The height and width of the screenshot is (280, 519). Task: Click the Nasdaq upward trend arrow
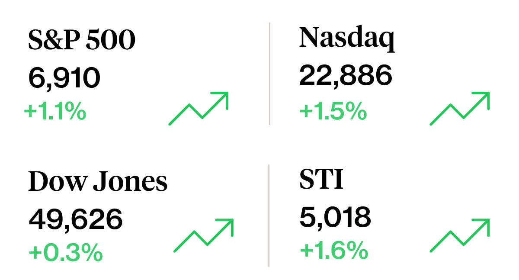[x=460, y=108]
